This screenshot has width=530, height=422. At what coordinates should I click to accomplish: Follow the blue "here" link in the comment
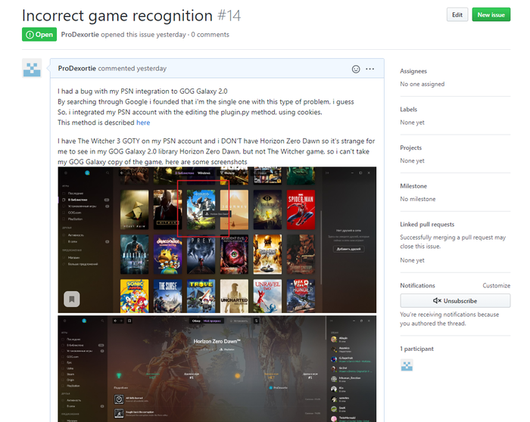pyautogui.click(x=143, y=123)
